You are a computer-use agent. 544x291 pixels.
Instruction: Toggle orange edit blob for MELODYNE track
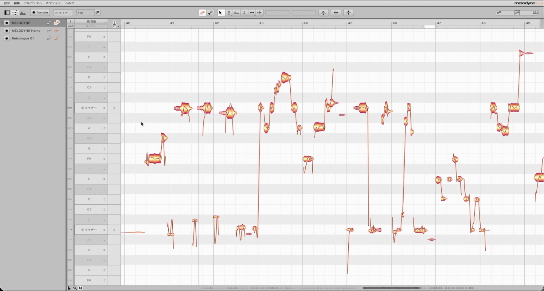click(57, 23)
